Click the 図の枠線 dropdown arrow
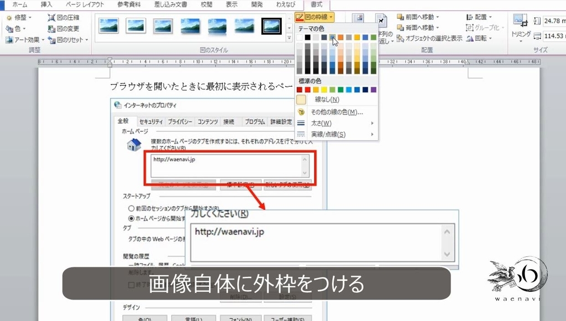 (331, 17)
